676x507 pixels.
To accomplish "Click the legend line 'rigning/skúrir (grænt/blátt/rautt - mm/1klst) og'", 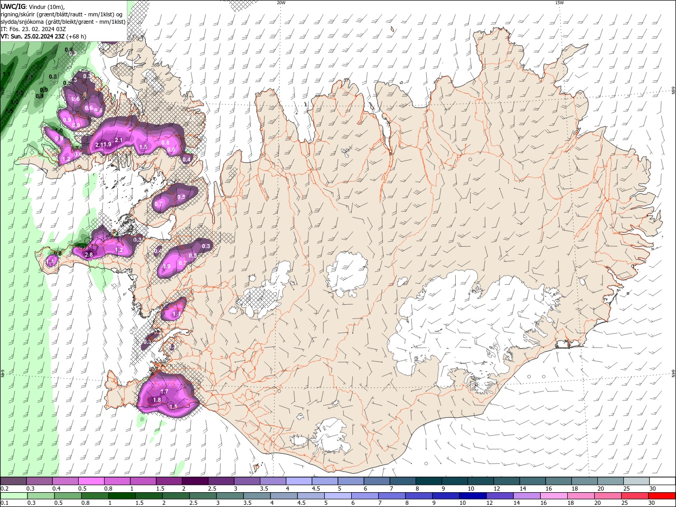I will coord(62,14).
